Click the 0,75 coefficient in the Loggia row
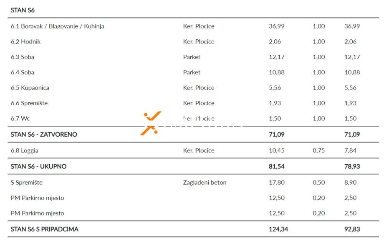This screenshot has width=384, height=247. click(x=318, y=150)
